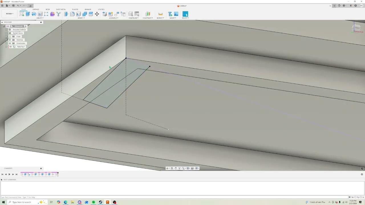365x205 pixels.
Task: Open Spotify from the taskbar
Action: (94, 202)
